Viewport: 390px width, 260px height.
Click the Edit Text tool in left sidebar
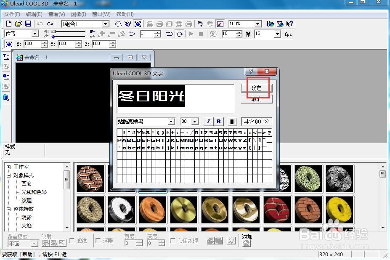coord(6,66)
